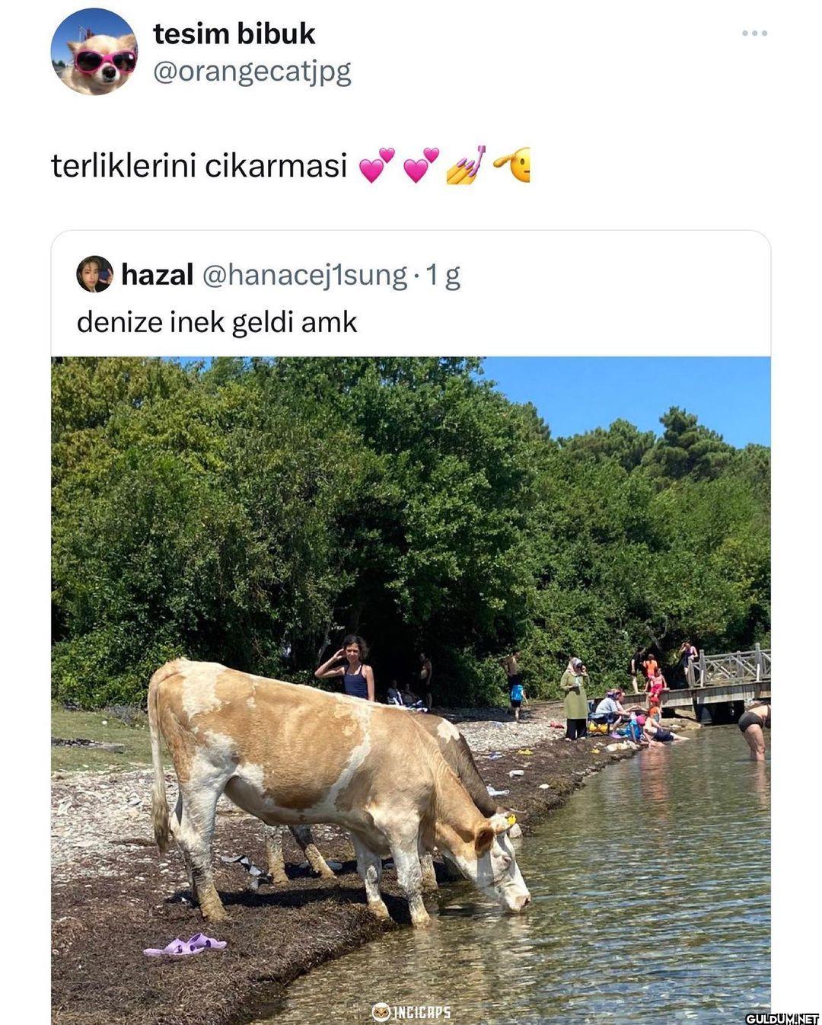Open the three-dot more options menu
The image size is (822, 1025).
point(754,34)
